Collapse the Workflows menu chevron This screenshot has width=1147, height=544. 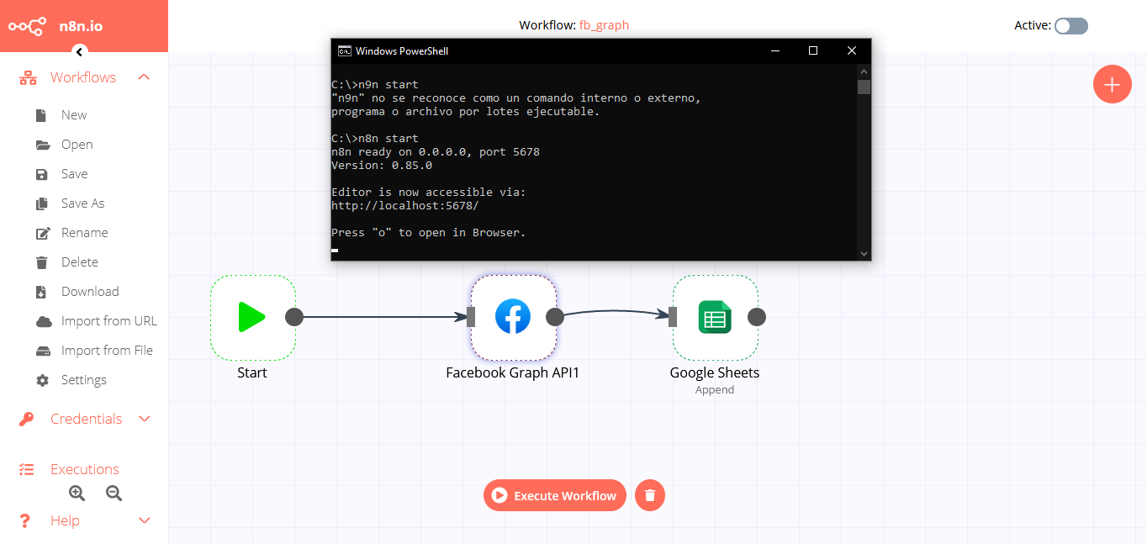point(144,77)
